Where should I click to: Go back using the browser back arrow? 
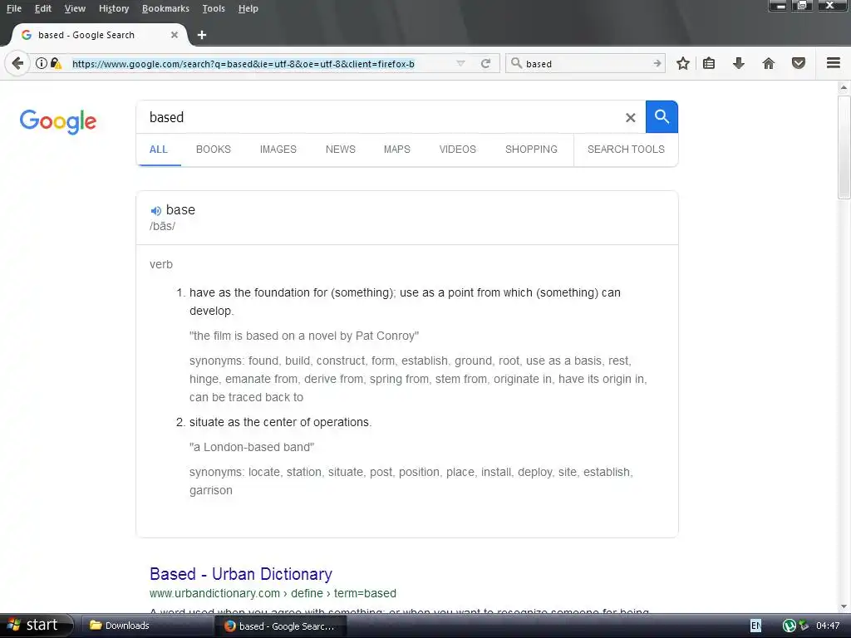[17, 63]
